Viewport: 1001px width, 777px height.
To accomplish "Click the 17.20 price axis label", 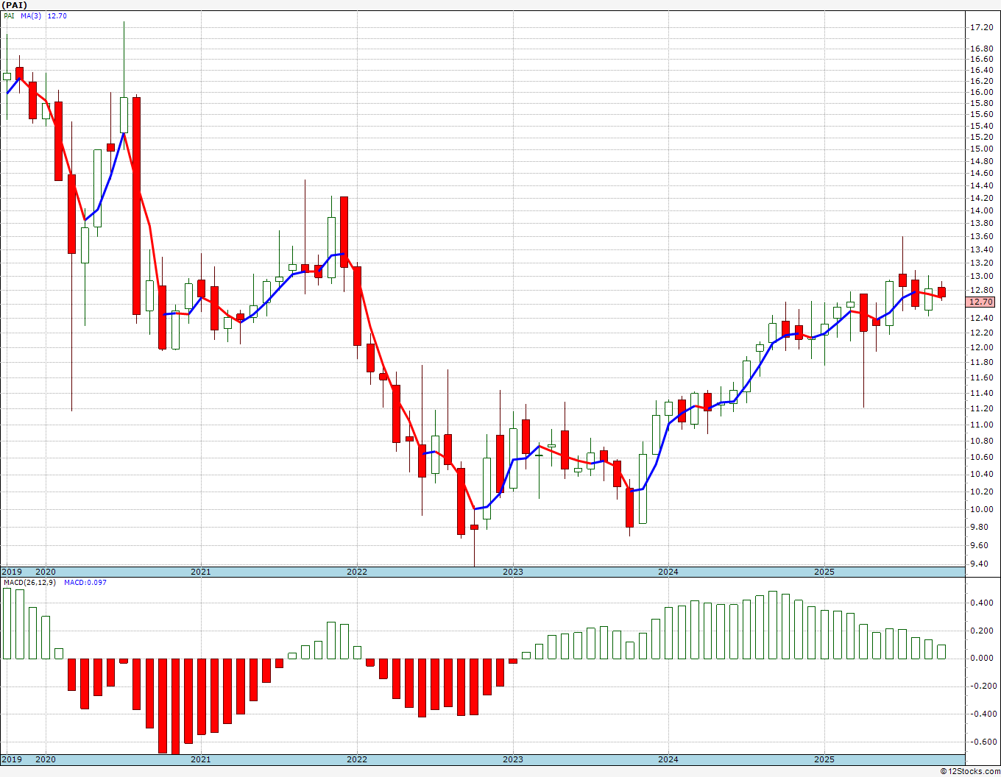I will coord(982,27).
